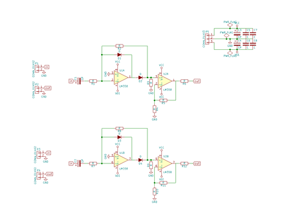Select vertical resistor R10 at bottom
The height and width of the screenshot is (223, 289).
154,192
